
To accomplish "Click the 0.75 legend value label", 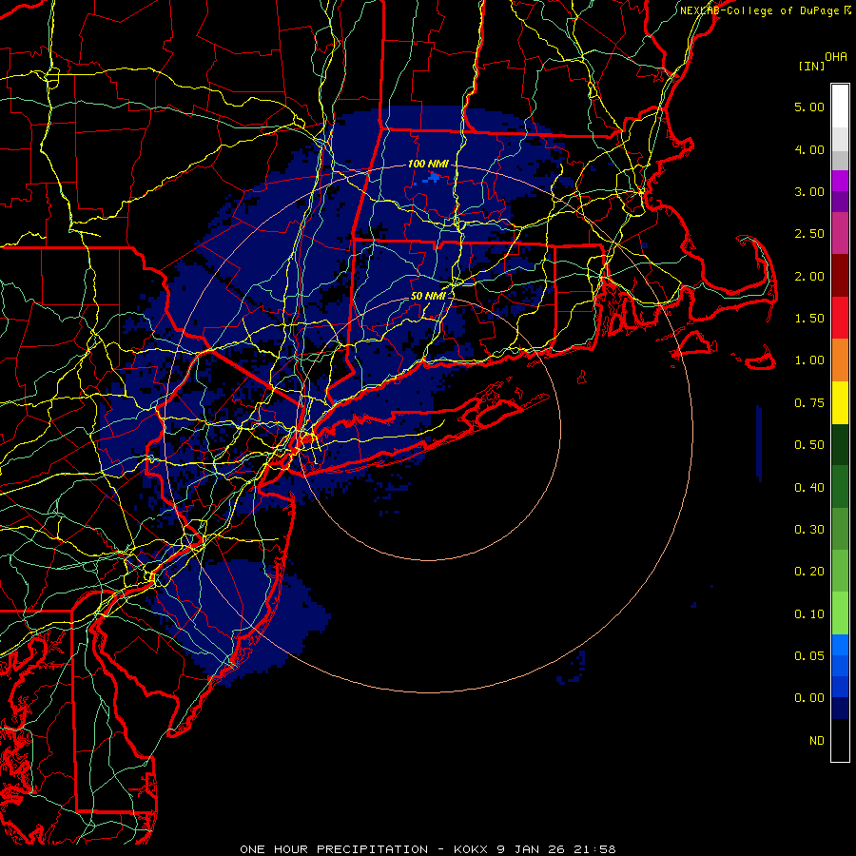I will (x=809, y=403).
